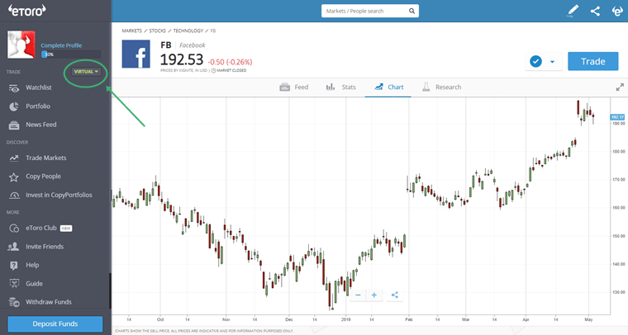
Task: Go to STOCKS breadcrumb
Action: (x=157, y=31)
